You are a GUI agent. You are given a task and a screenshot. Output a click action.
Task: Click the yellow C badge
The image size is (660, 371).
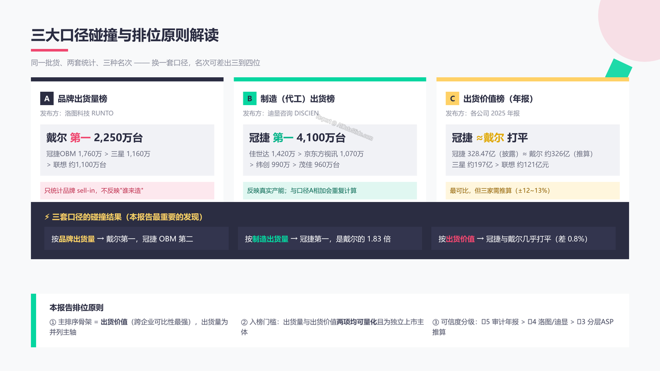pyautogui.click(x=452, y=98)
